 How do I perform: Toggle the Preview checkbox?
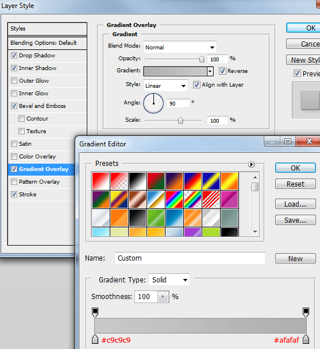point(297,73)
